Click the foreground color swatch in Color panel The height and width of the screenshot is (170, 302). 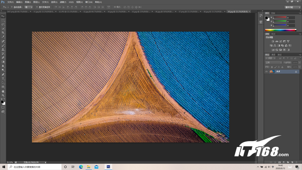tap(266, 18)
